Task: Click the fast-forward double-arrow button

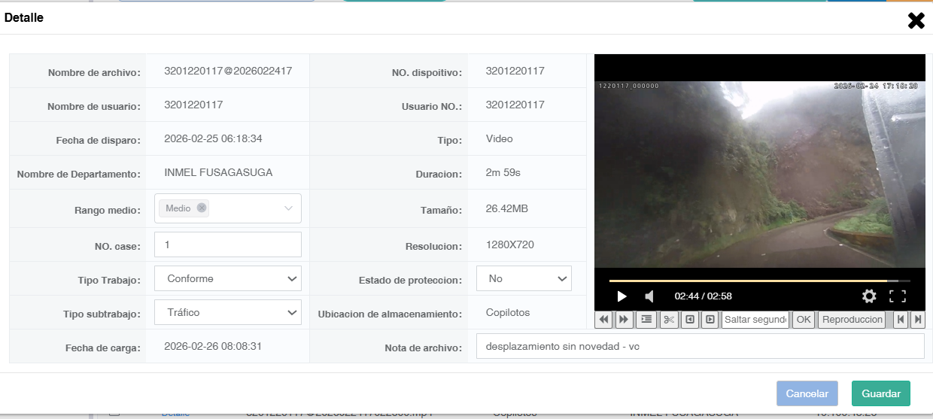Action: point(624,320)
